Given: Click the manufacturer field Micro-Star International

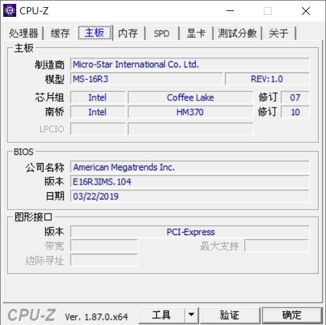Looking at the screenshot, I should [190, 64].
